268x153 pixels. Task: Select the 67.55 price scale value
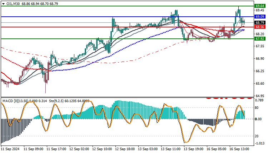coord(260,46)
